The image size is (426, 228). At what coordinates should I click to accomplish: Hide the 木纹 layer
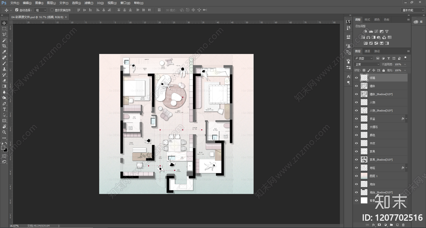tap(357, 143)
